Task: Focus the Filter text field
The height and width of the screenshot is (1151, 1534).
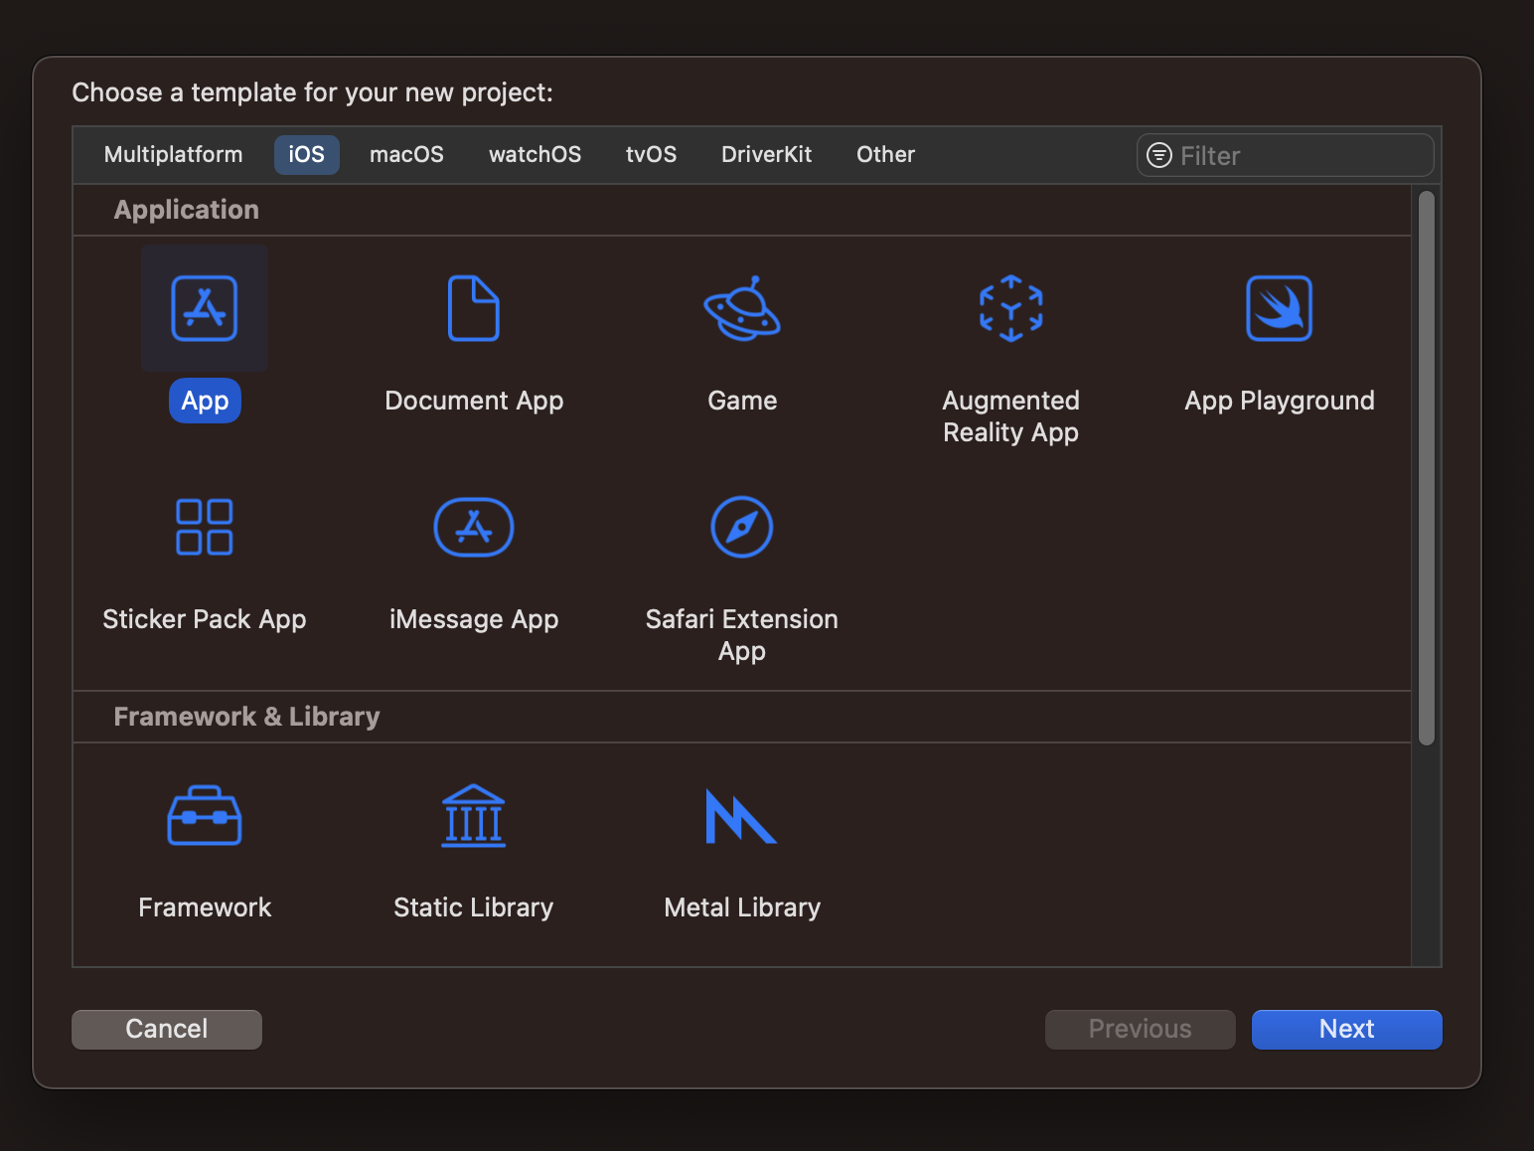Action: (x=1286, y=155)
